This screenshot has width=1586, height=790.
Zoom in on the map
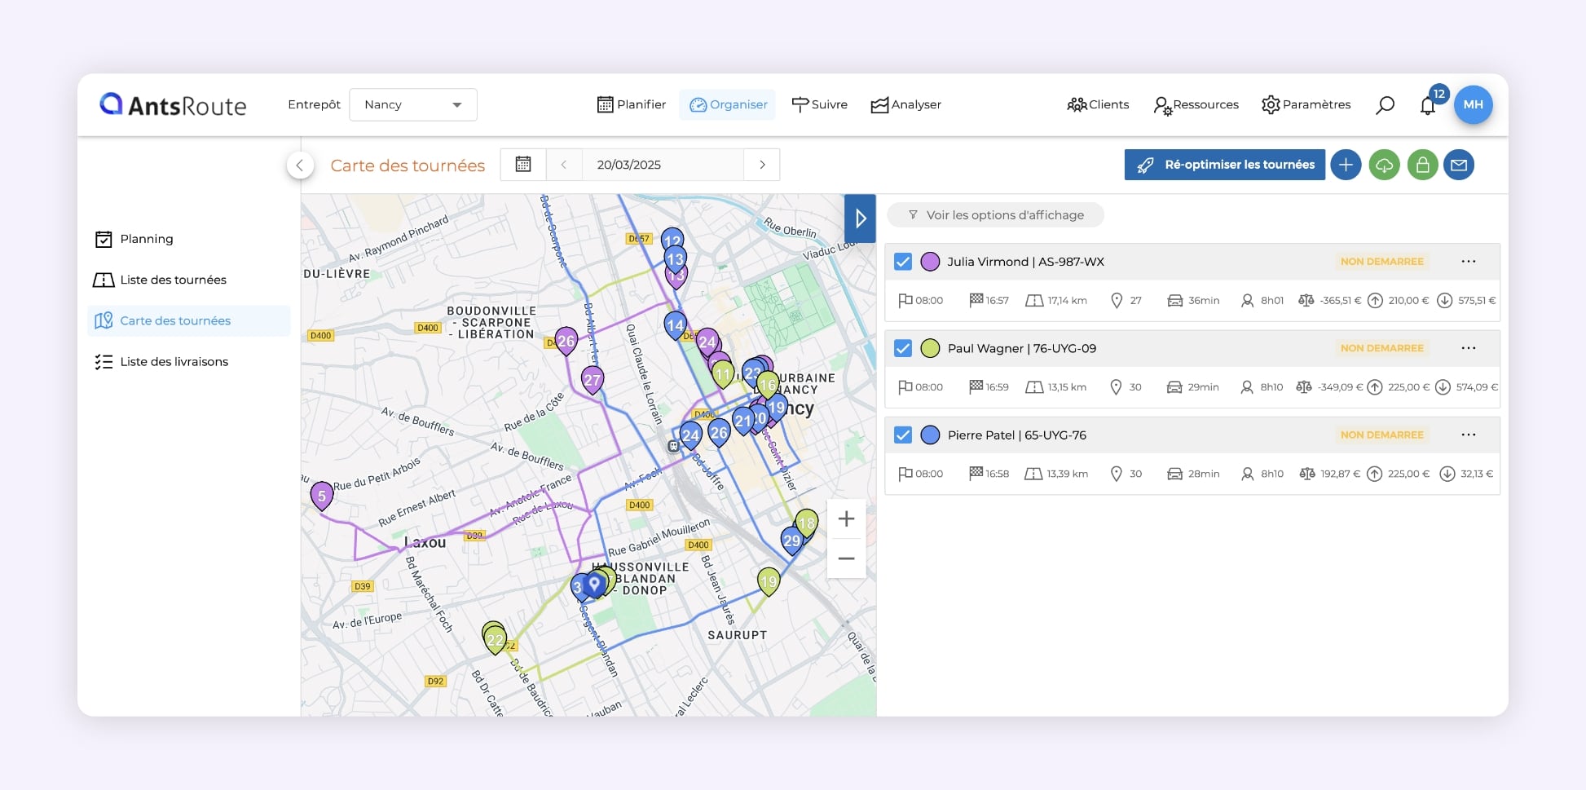(x=846, y=519)
